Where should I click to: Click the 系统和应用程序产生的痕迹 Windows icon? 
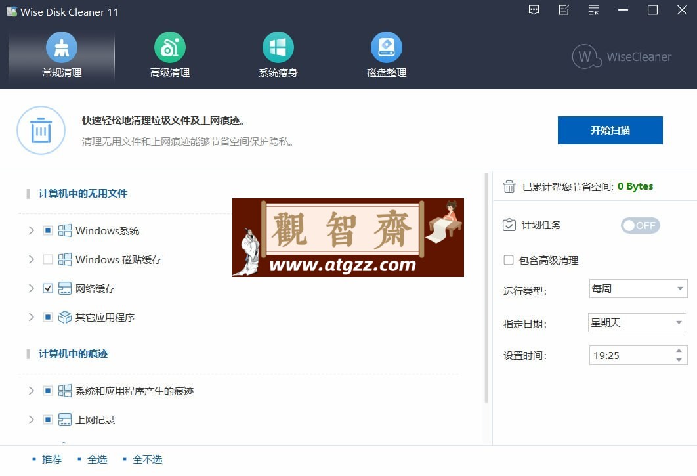pos(65,391)
